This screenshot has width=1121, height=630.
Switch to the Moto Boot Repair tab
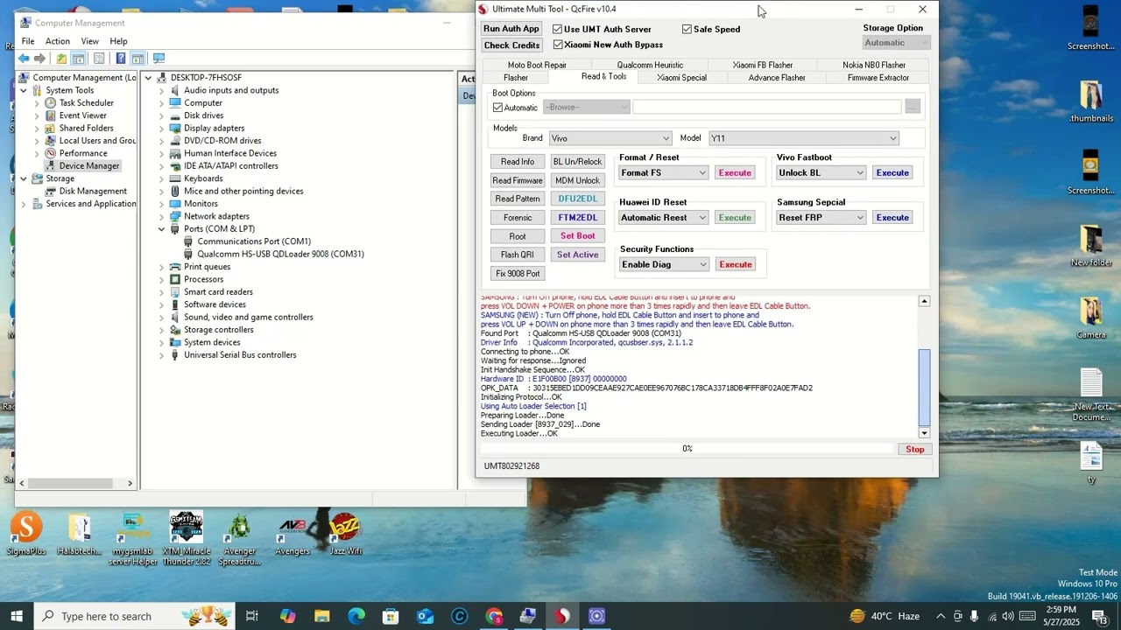click(537, 65)
